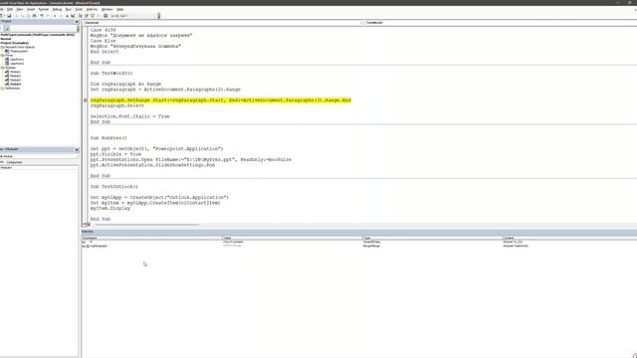The image size is (637, 358).
Task: Select the MathTypeCommands project node
Action: [38, 35]
